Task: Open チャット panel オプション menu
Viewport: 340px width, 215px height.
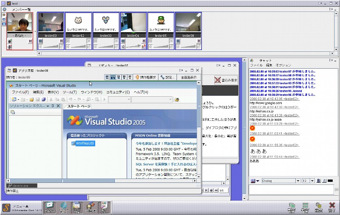Action: (x=283, y=65)
